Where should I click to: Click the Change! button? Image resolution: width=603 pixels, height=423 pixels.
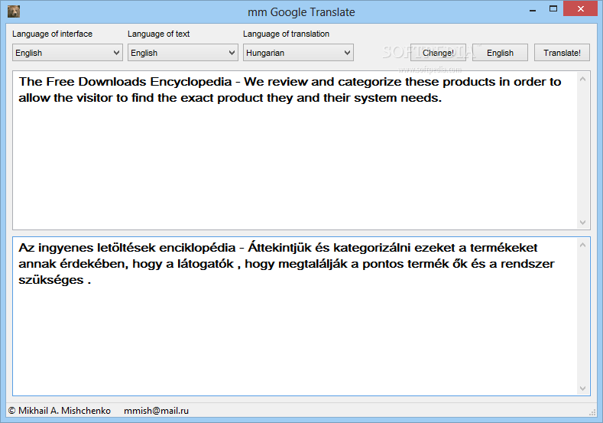[x=438, y=53]
